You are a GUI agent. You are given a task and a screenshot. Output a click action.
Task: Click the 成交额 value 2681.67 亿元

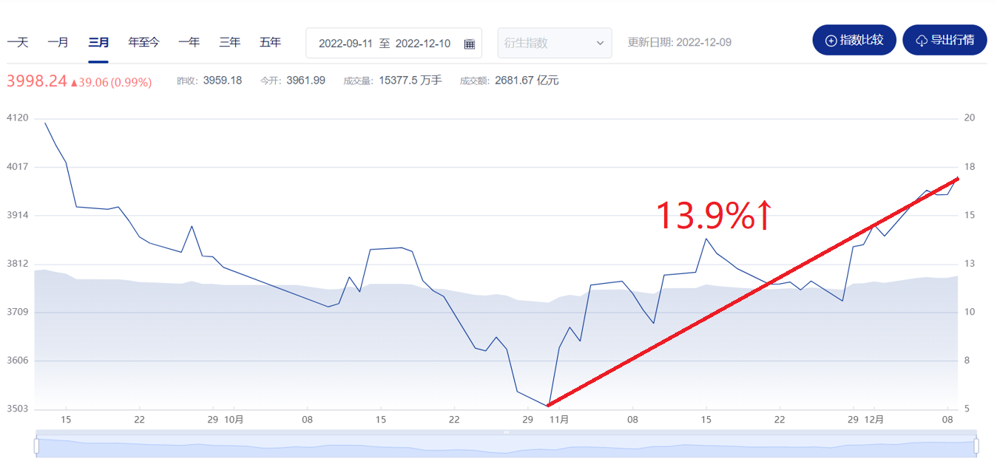(x=527, y=81)
